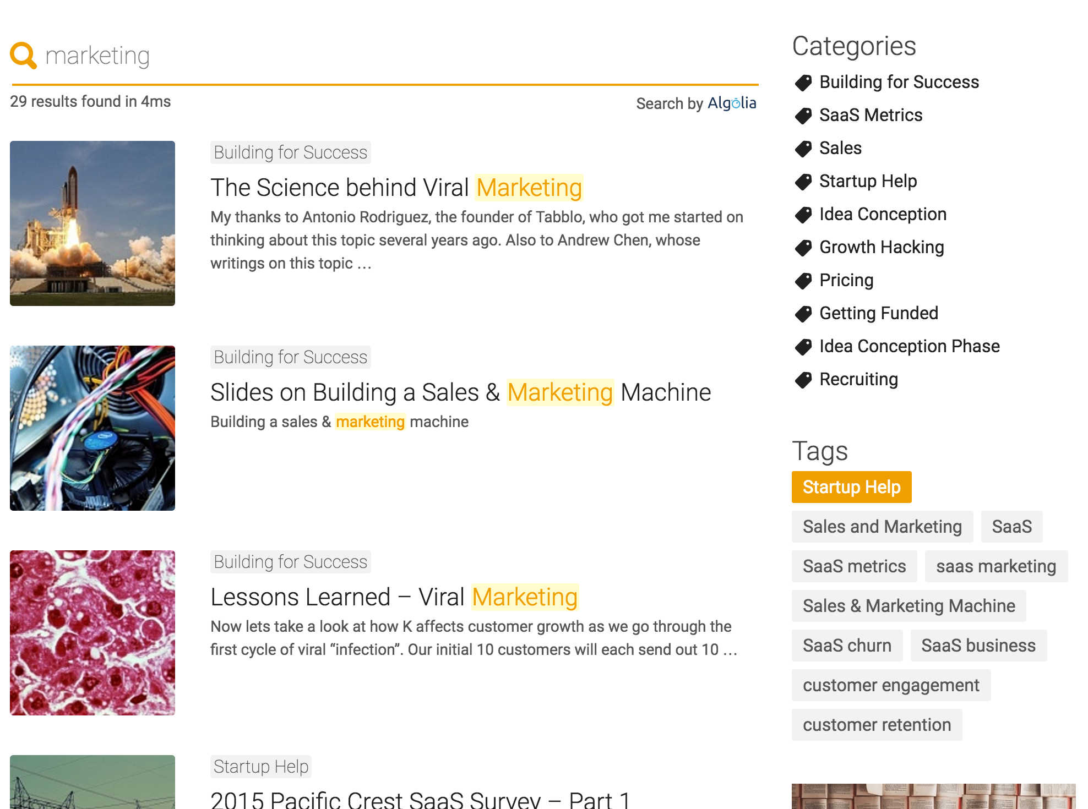Viewport: 1088px width, 809px height.
Task: Expand the Idea Conception category results
Action: pyautogui.click(x=882, y=214)
